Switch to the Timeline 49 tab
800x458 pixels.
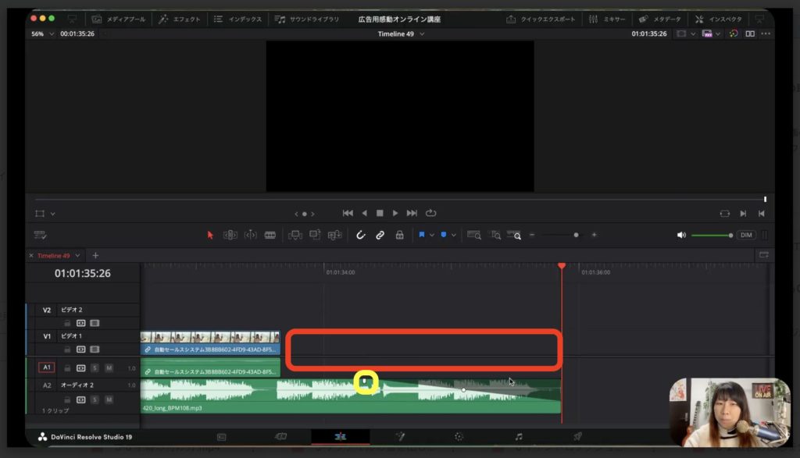[54, 256]
